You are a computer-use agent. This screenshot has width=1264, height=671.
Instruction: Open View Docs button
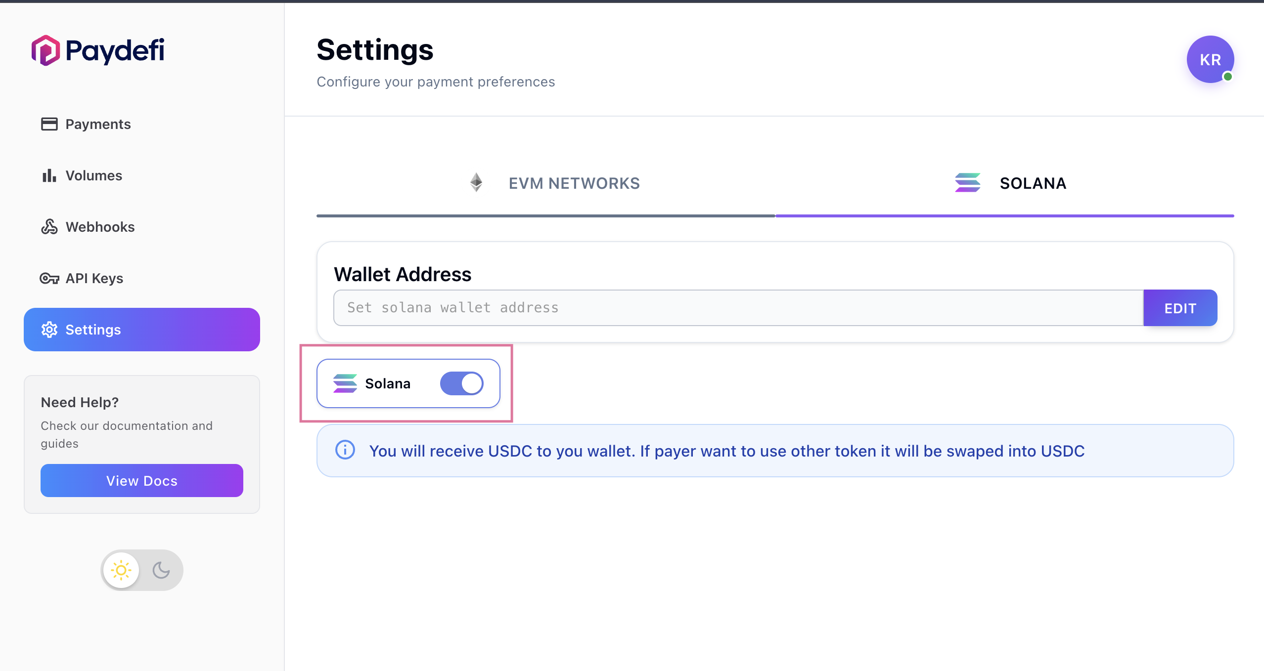tap(142, 481)
